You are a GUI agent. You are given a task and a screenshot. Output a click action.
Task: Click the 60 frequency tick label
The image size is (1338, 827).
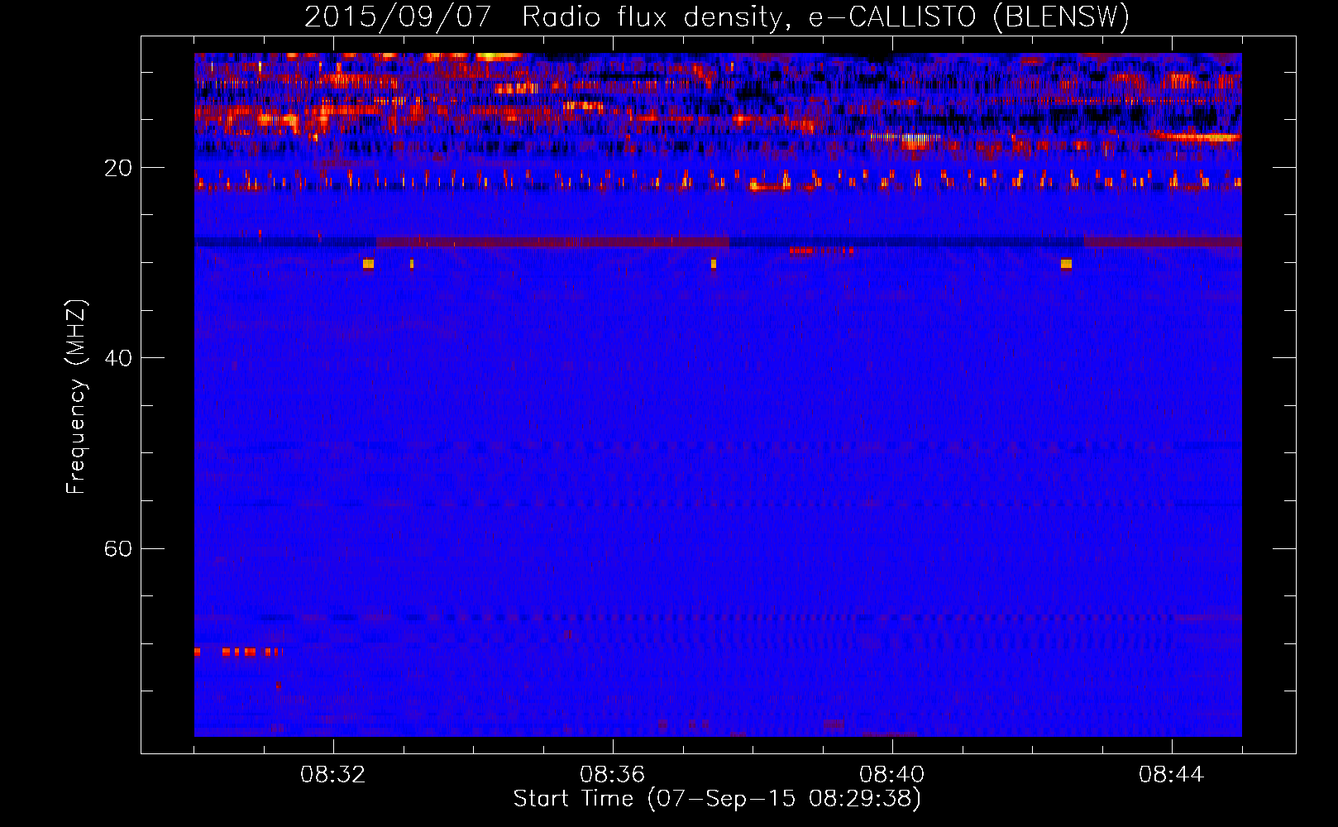pos(118,548)
